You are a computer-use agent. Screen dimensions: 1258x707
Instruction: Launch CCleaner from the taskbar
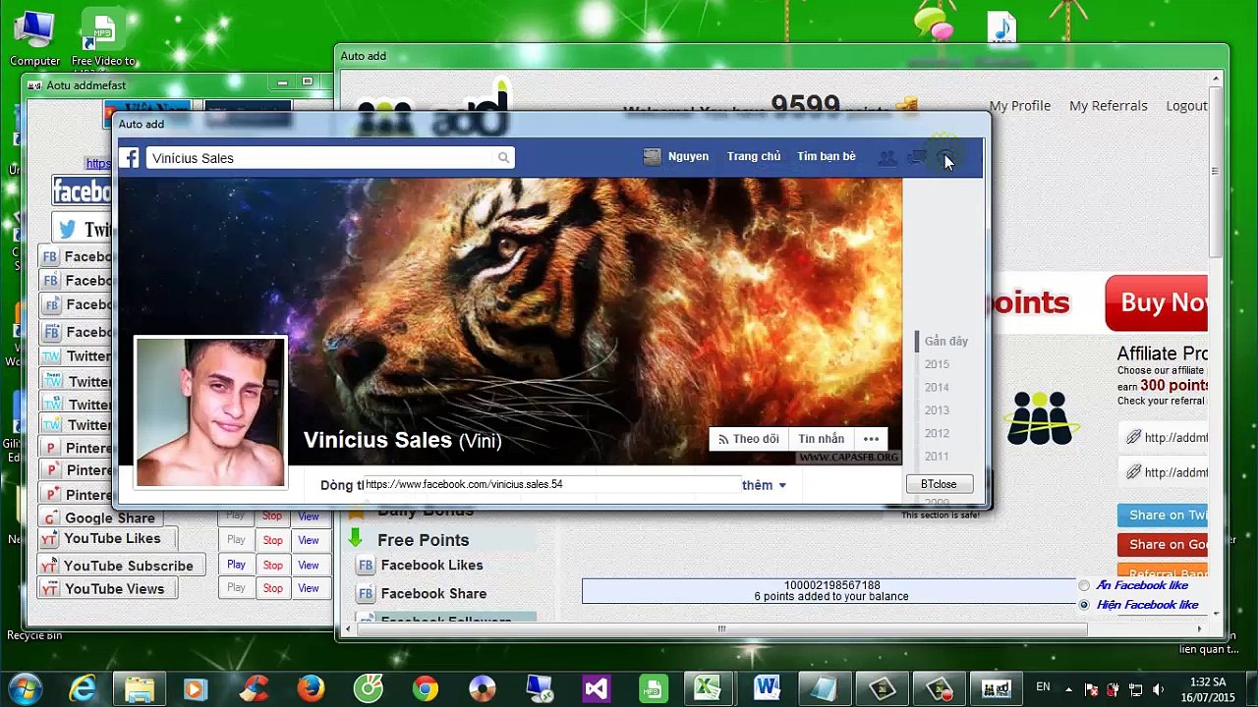click(x=254, y=688)
